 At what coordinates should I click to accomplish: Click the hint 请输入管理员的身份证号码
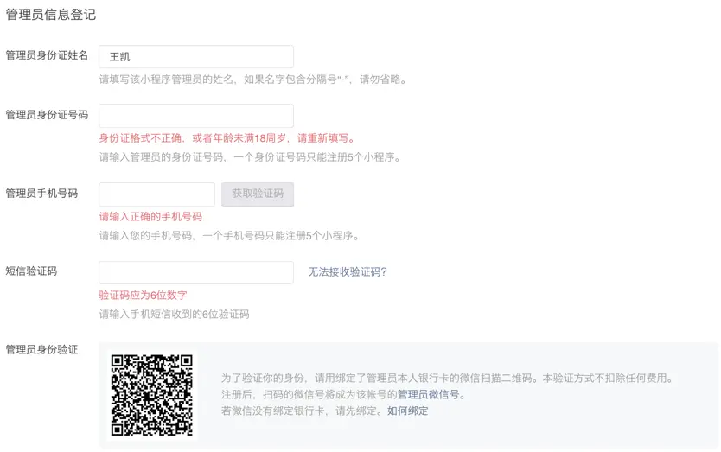(x=250, y=157)
